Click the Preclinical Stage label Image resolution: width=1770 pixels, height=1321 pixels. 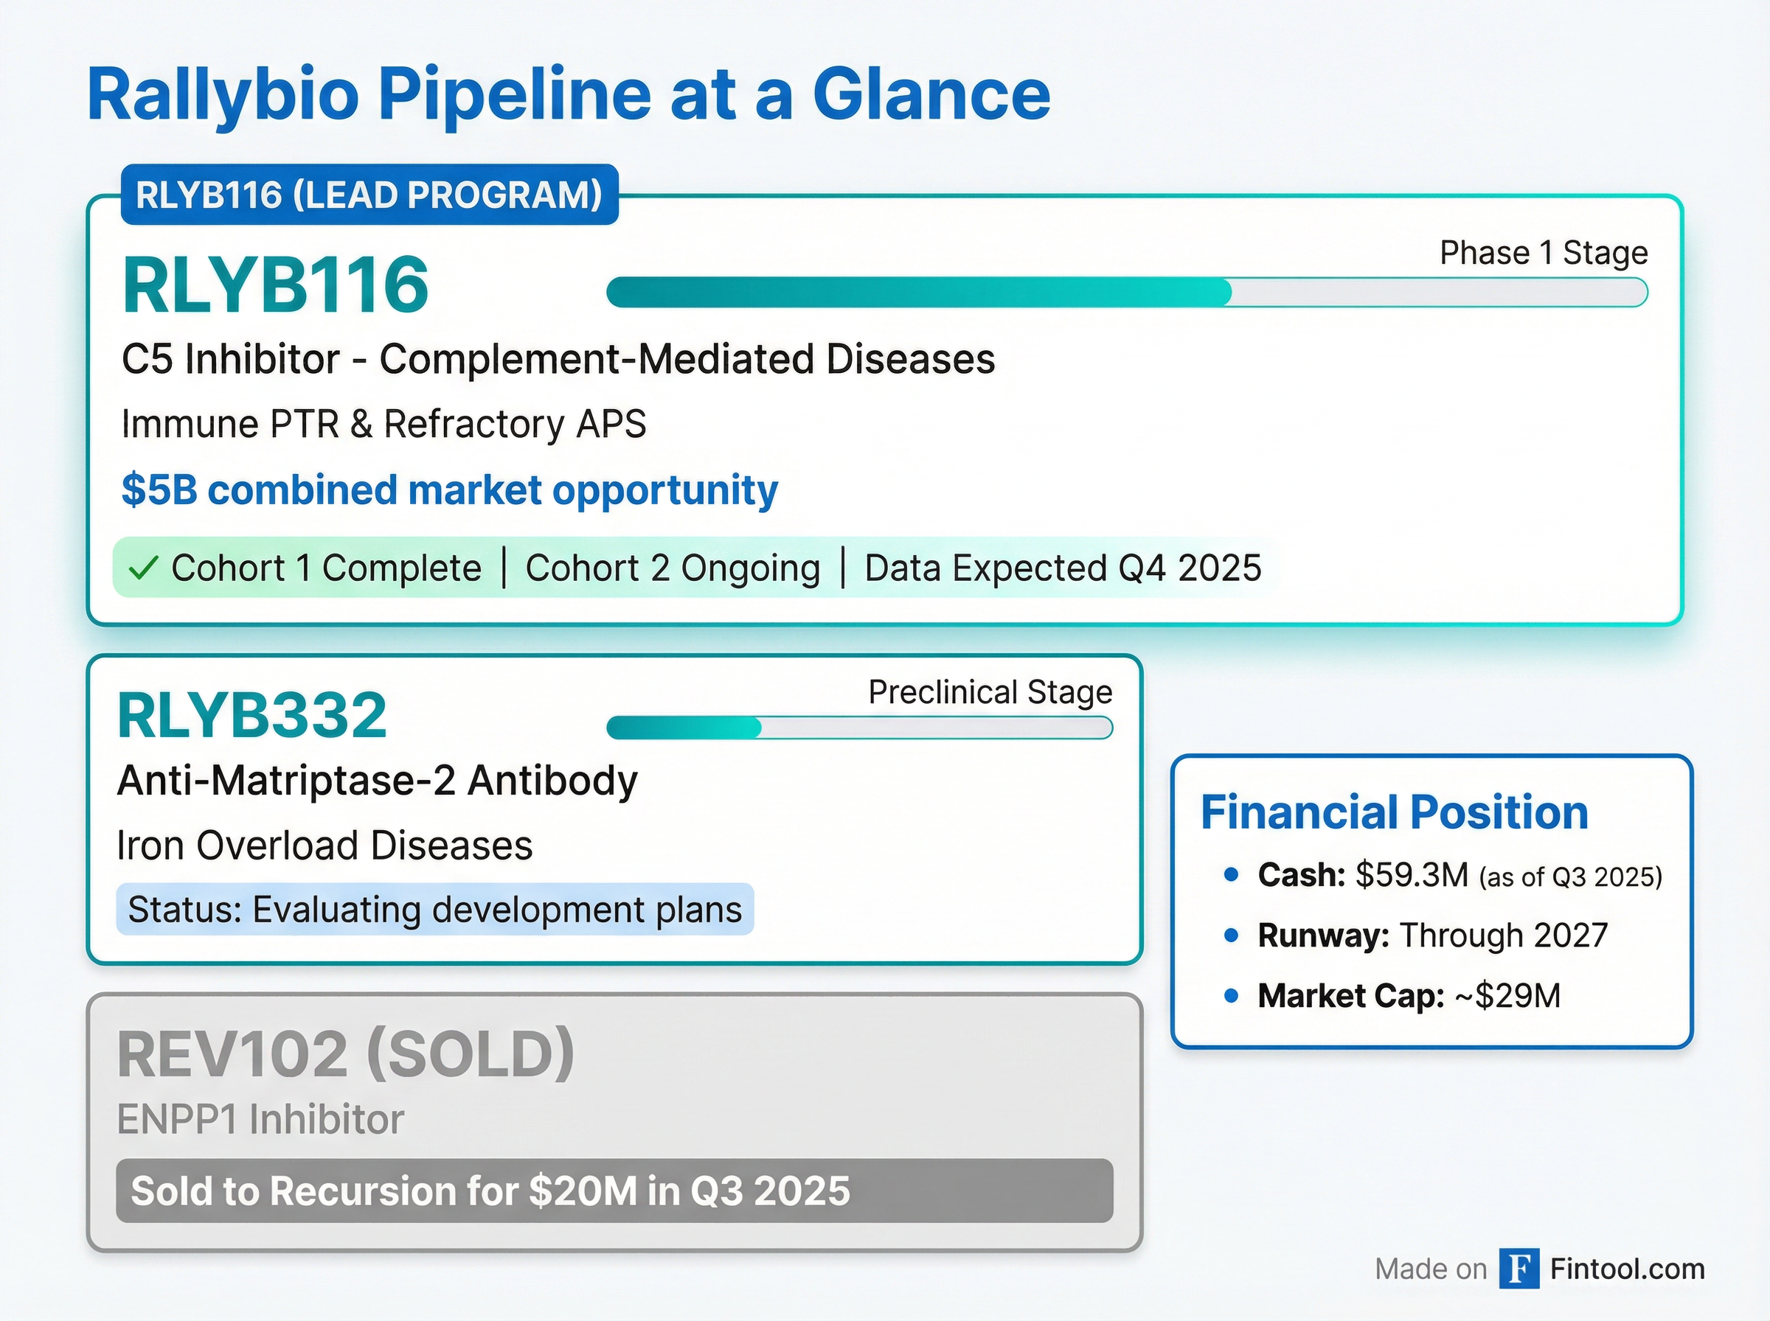pyautogui.click(x=990, y=692)
